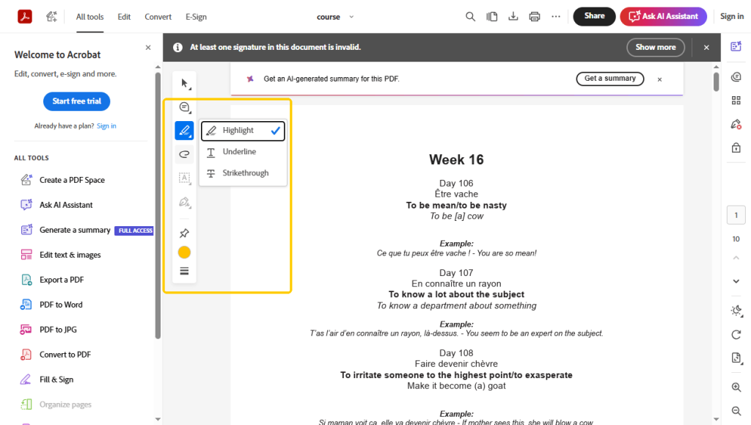Select the freehand draw loop tool

[x=184, y=154]
